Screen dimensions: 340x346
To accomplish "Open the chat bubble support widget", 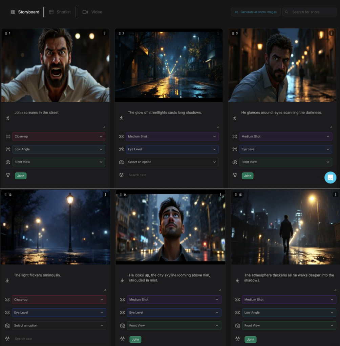I will point(330,177).
